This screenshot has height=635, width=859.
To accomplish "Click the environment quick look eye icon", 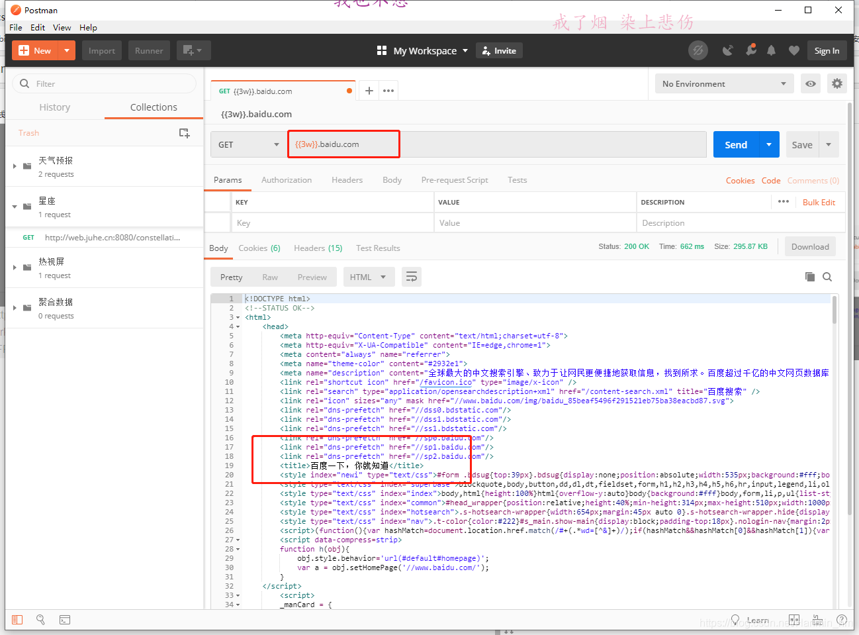I will [811, 83].
